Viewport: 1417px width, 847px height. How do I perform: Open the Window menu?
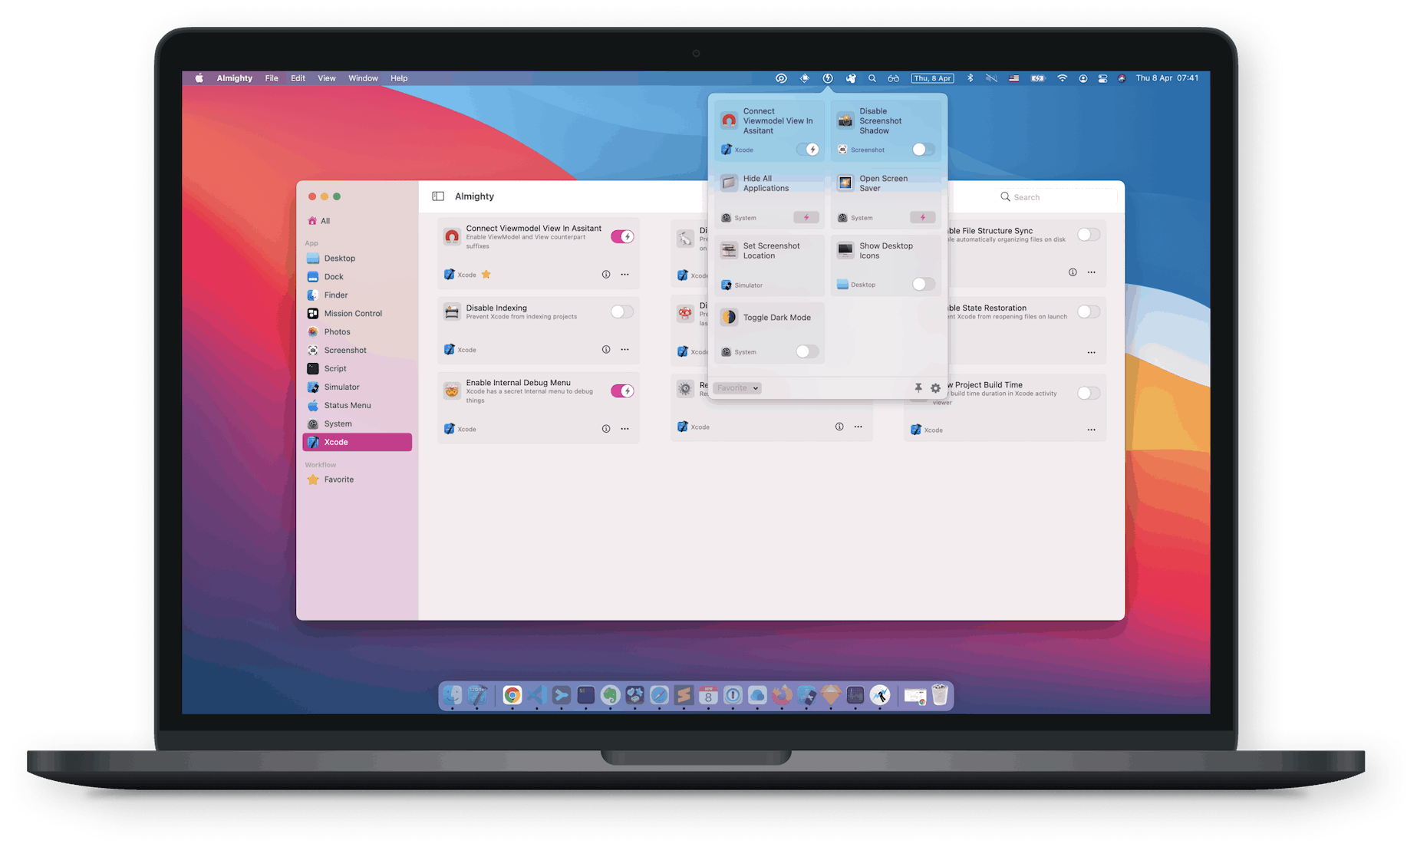click(x=364, y=78)
